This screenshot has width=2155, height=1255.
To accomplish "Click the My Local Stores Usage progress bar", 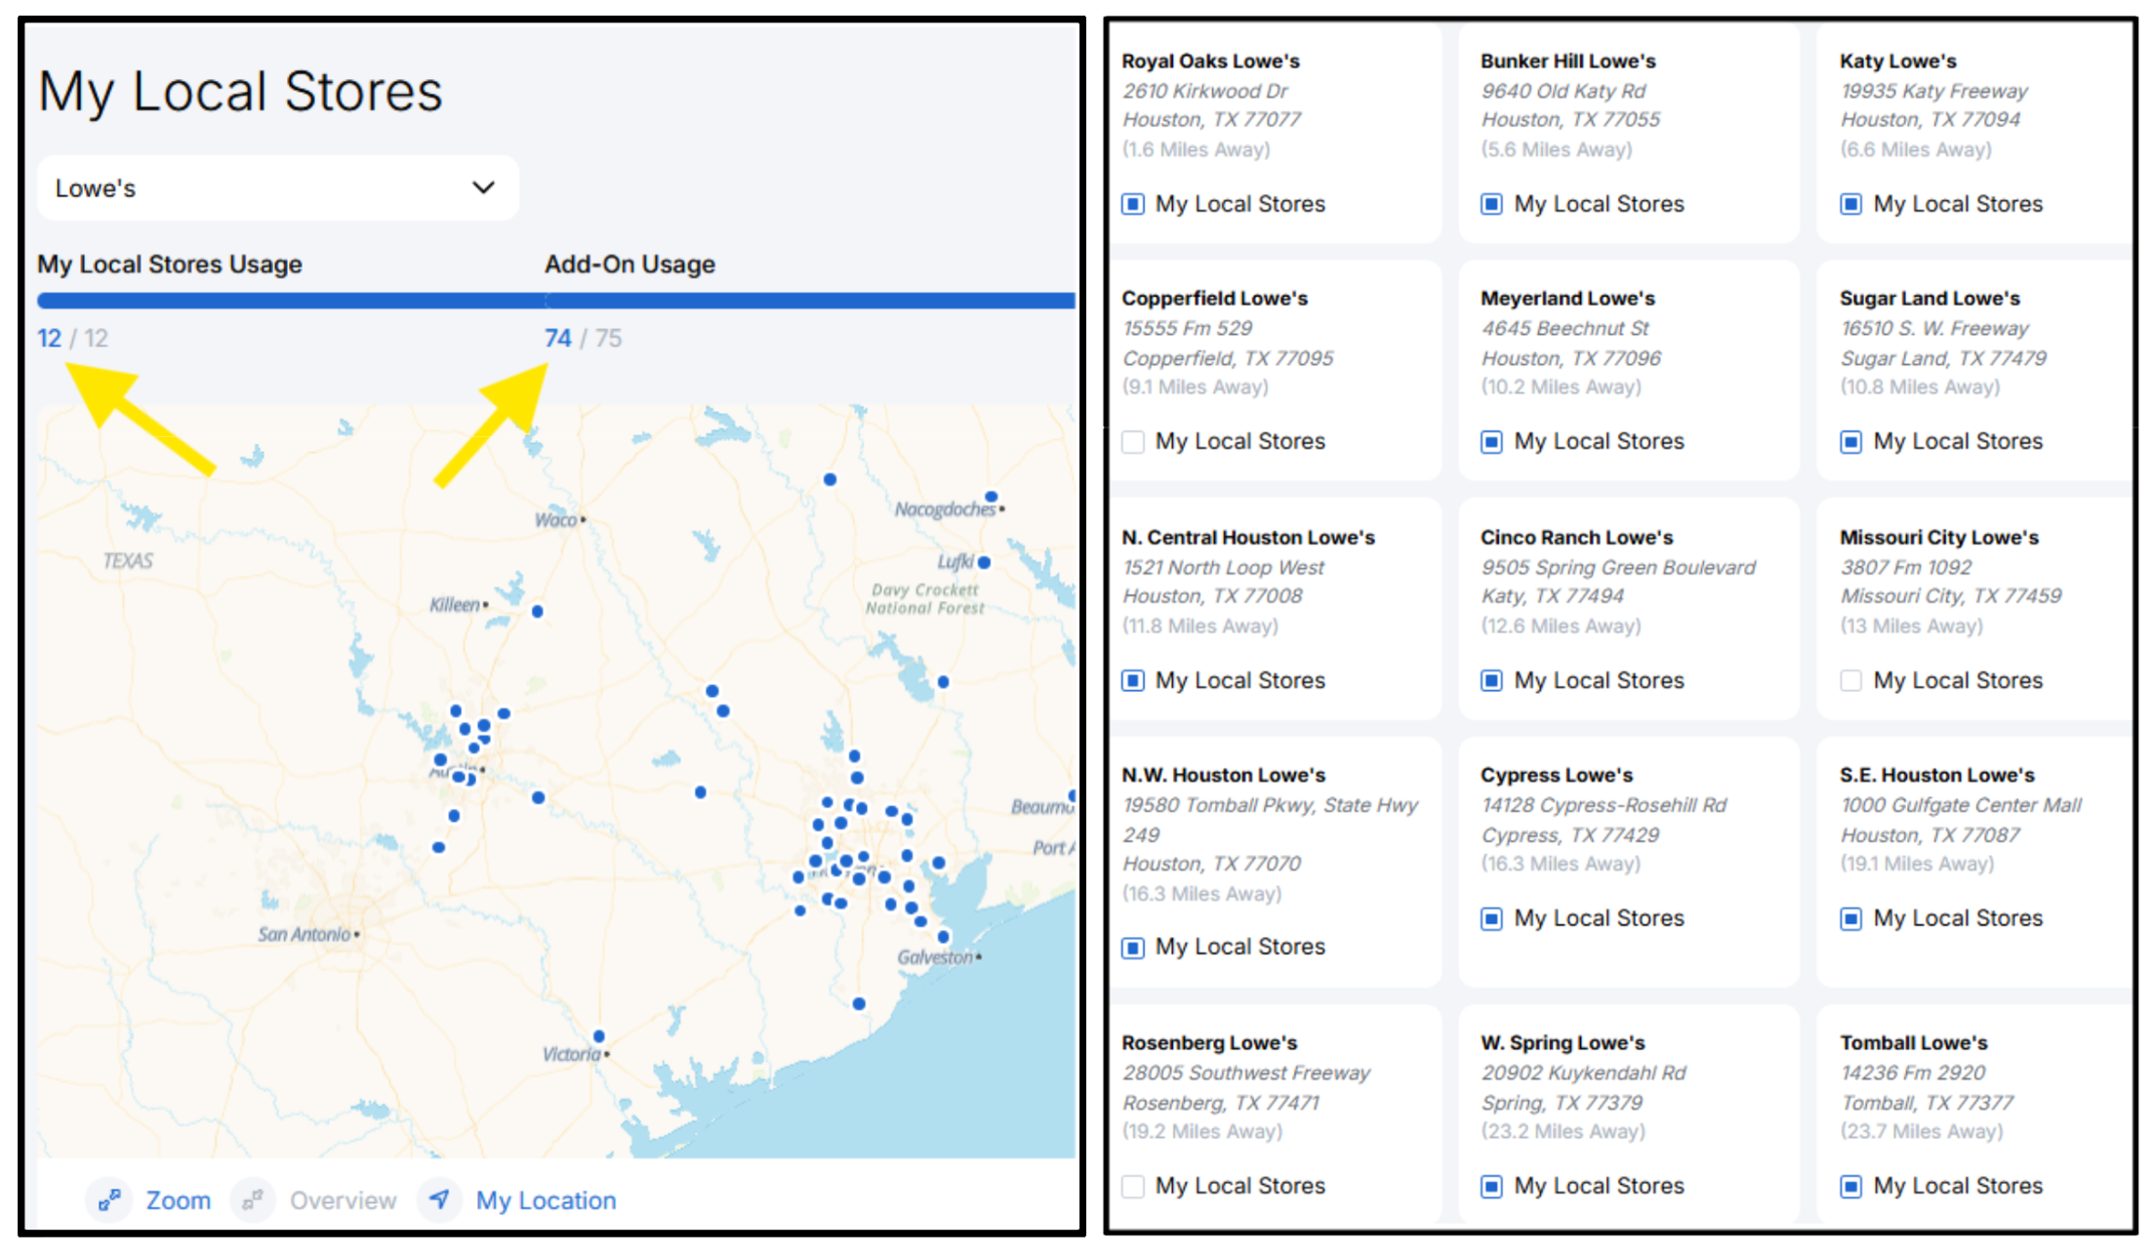I will pyautogui.click(x=289, y=301).
